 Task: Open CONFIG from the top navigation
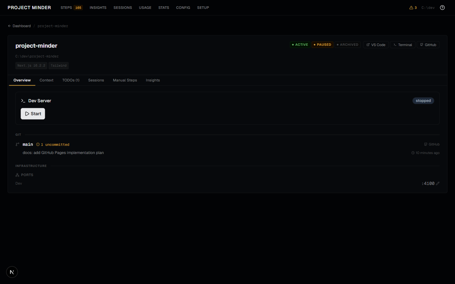[183, 8]
